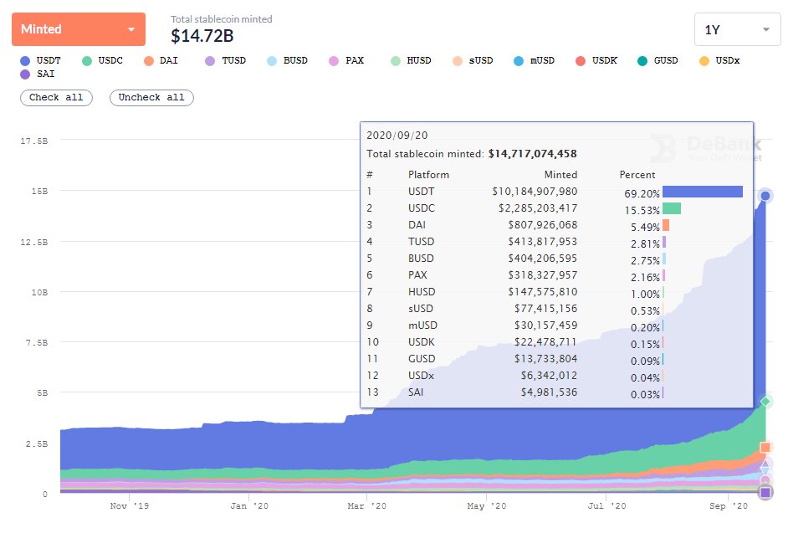Toggle the USDx legend entry

click(719, 60)
